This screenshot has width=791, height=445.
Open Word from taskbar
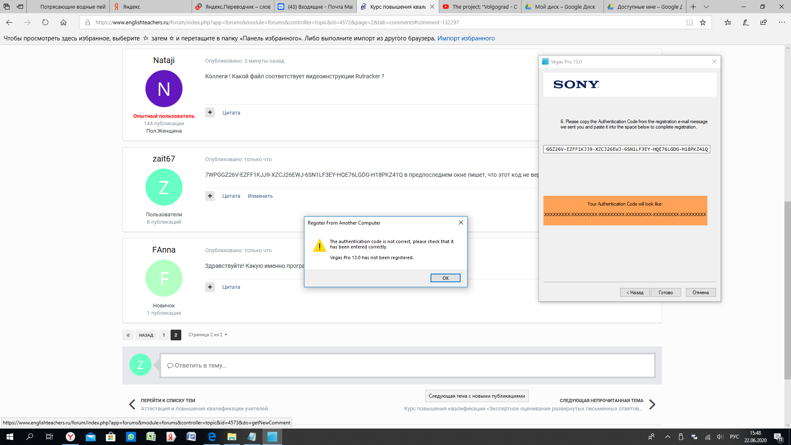click(x=191, y=437)
